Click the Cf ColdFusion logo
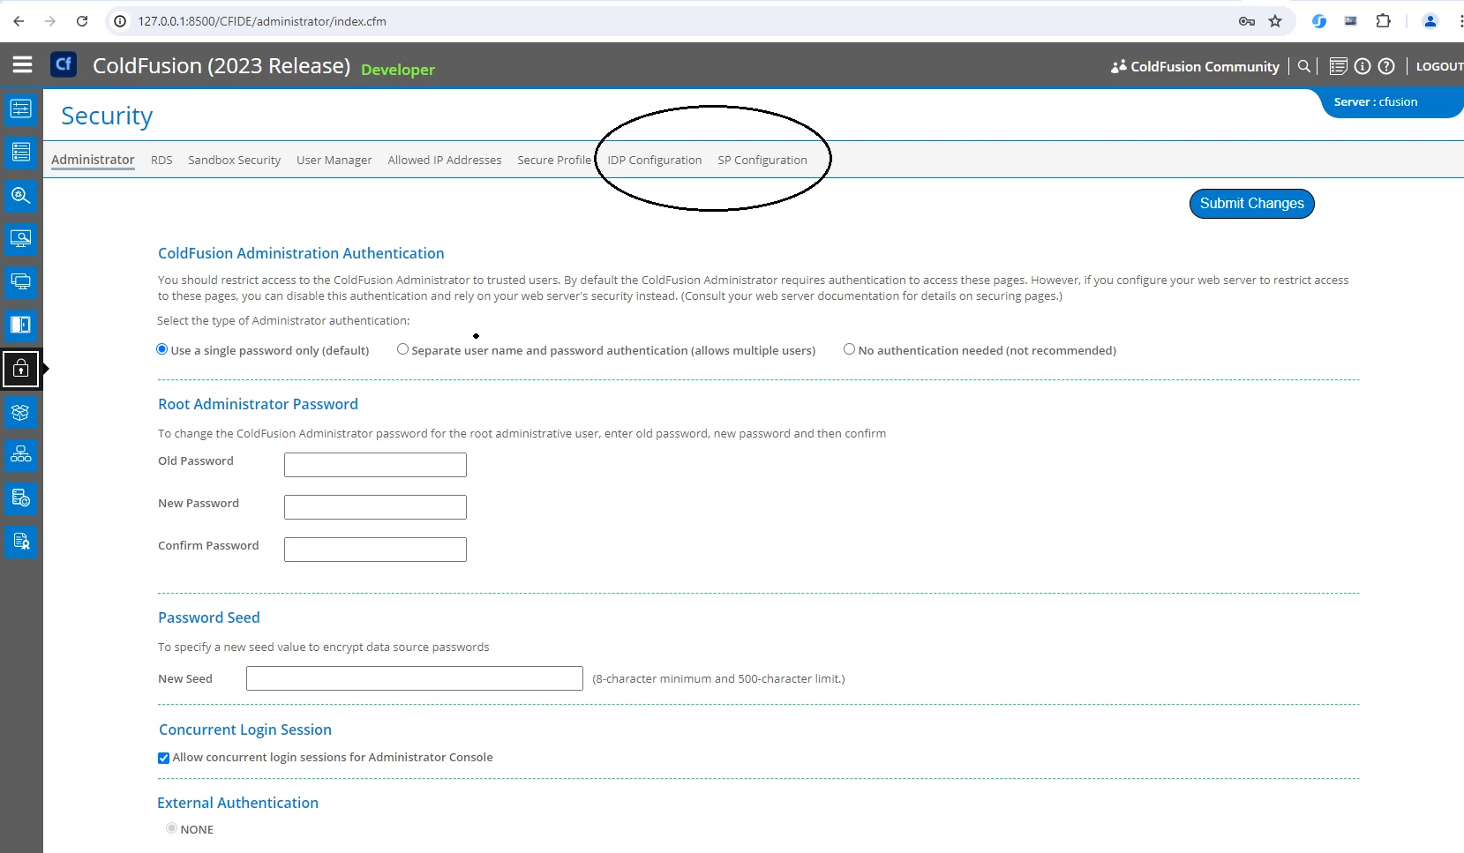Viewport: 1464px width, 853px height. [64, 64]
